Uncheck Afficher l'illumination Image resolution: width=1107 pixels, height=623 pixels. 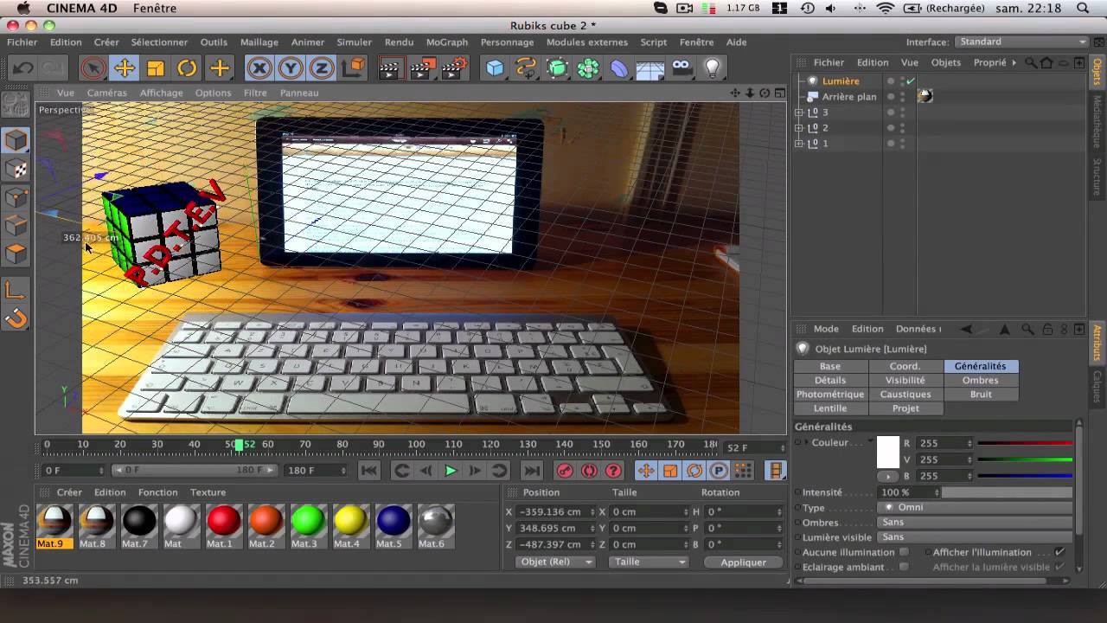click(x=1059, y=552)
